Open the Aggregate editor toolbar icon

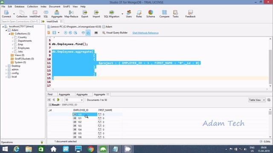pyautogui.click(x=57, y=14)
